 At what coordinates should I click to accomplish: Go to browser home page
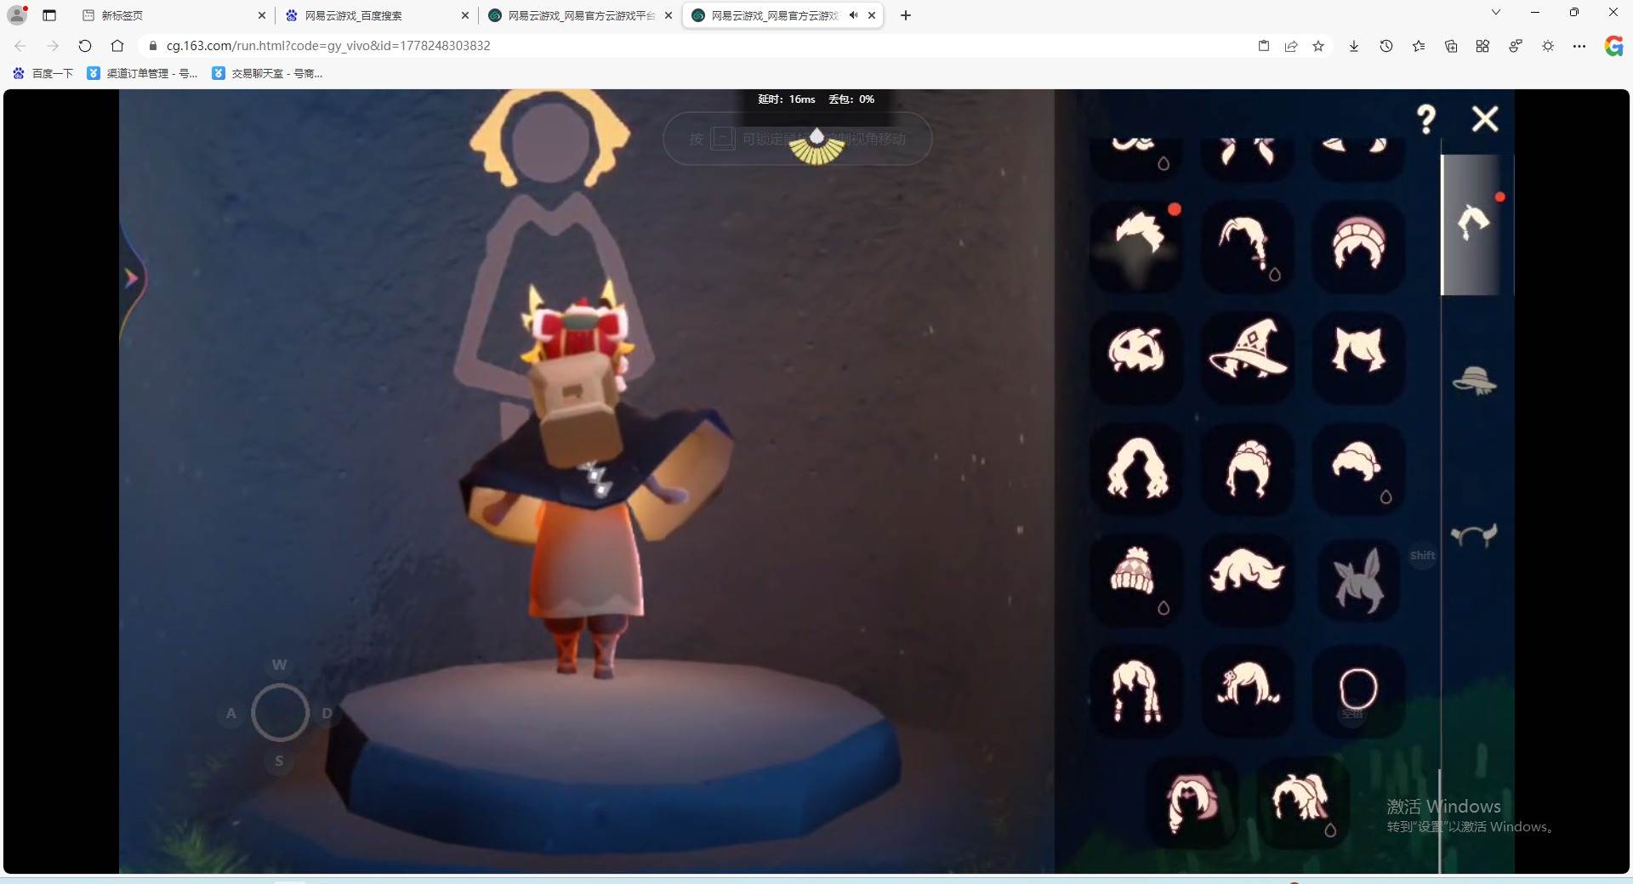117,46
